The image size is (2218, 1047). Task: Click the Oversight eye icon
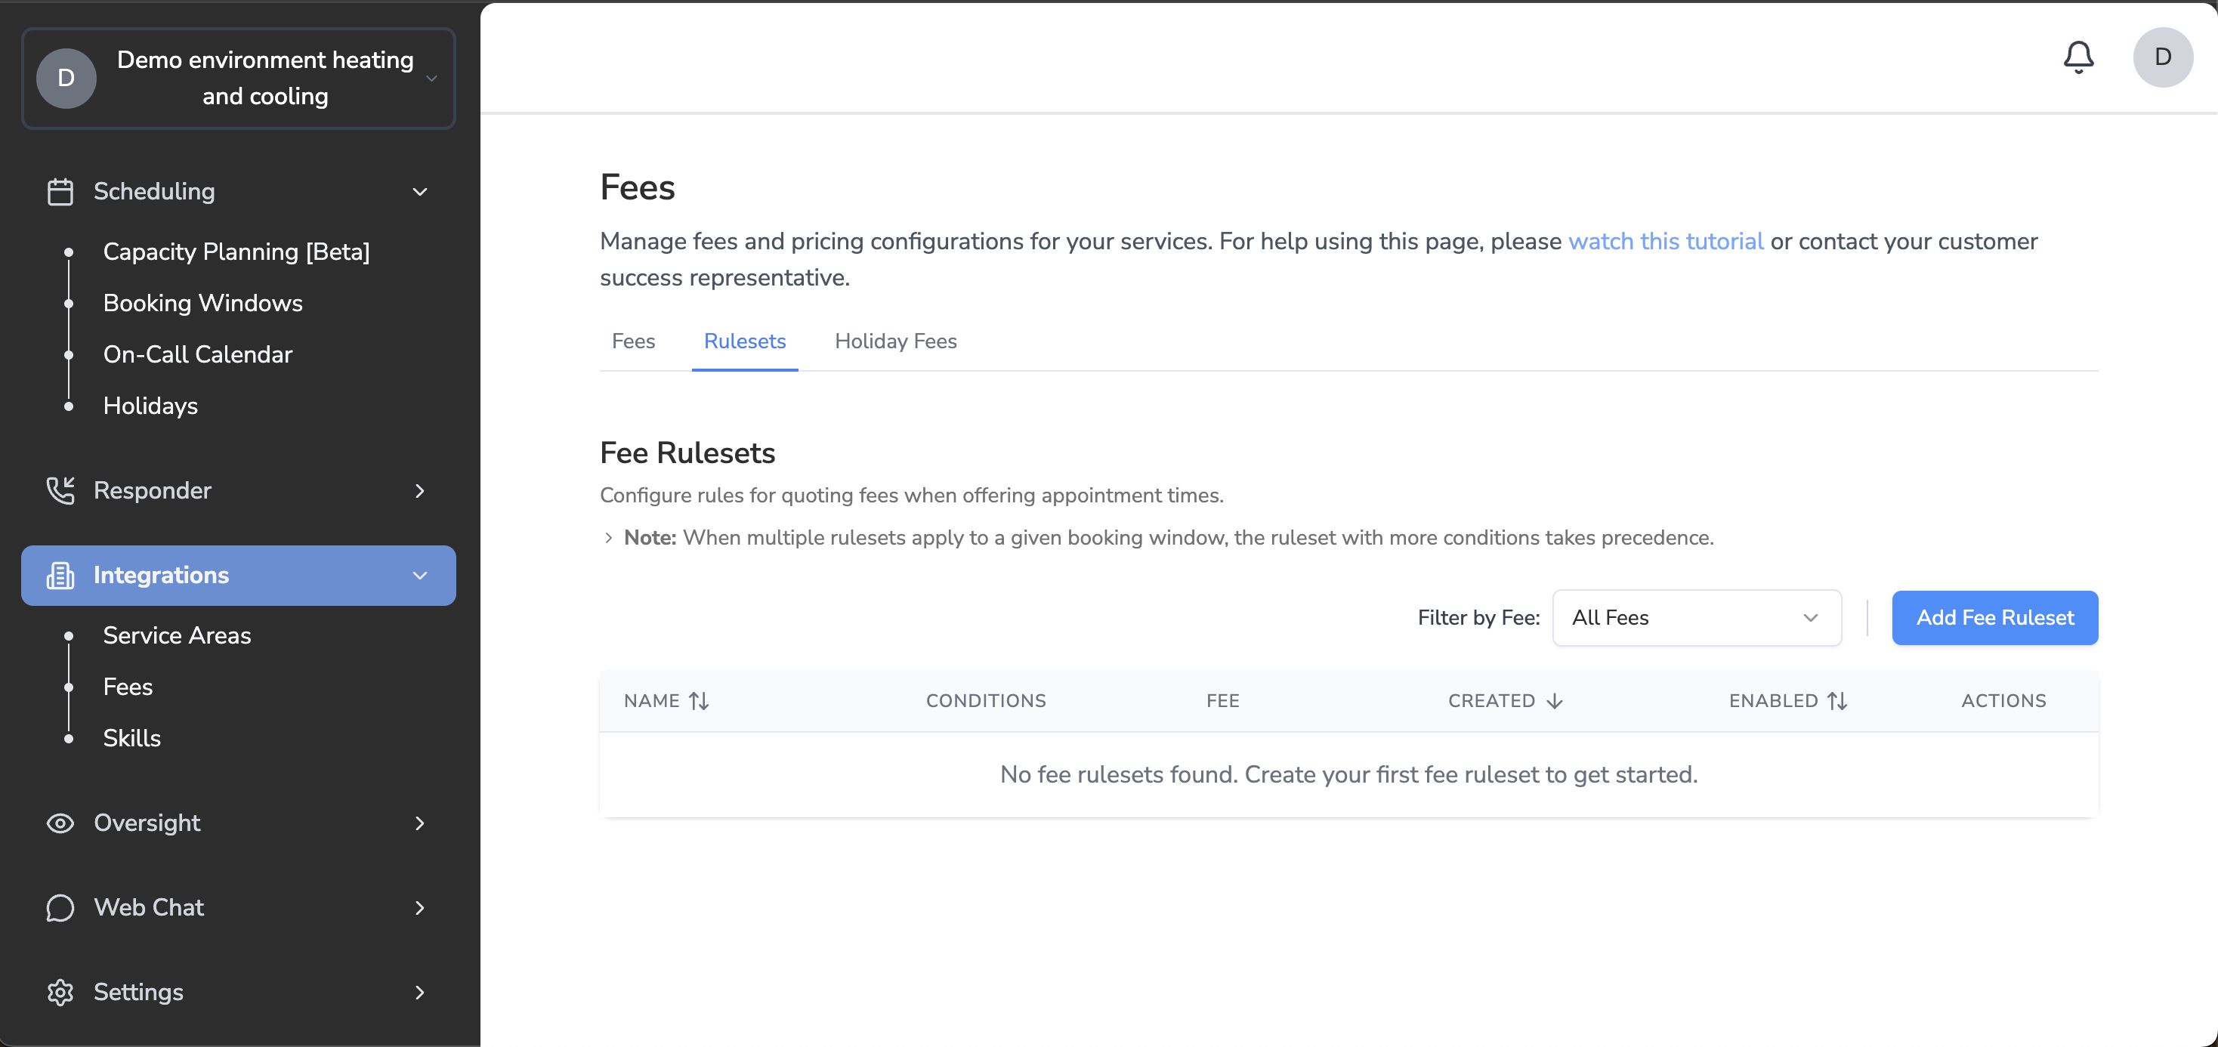coord(60,823)
